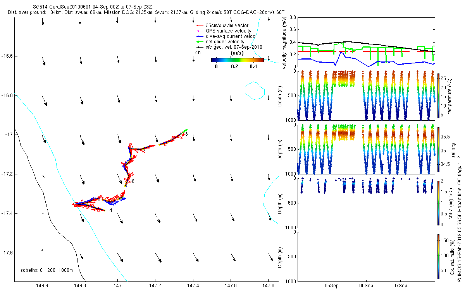Click the 'Ox. sat. ratio (%)' colorbar label

(452, 256)
